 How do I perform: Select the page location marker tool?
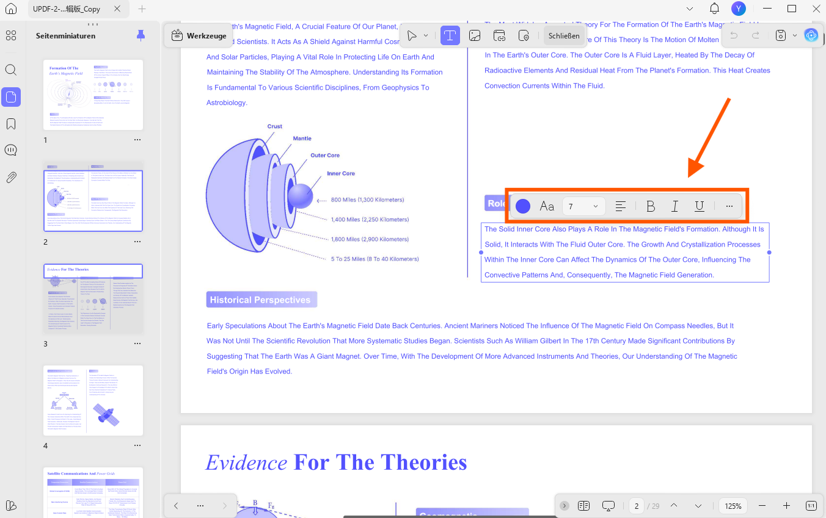point(524,36)
